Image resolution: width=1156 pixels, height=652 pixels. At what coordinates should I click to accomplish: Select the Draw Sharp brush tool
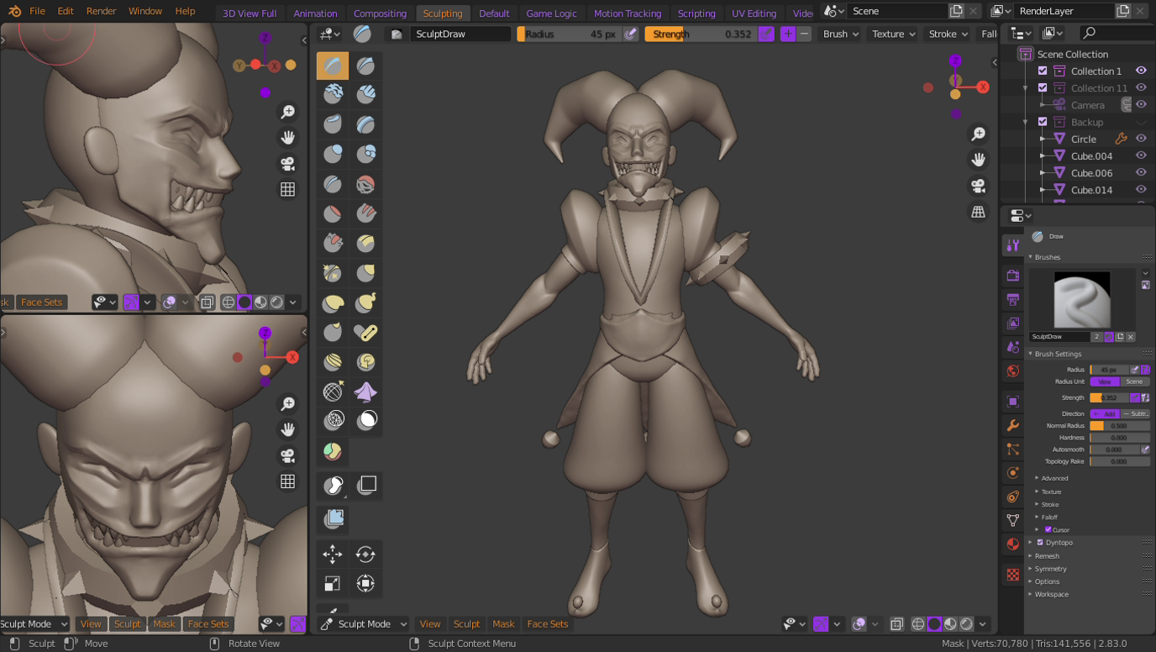point(365,66)
